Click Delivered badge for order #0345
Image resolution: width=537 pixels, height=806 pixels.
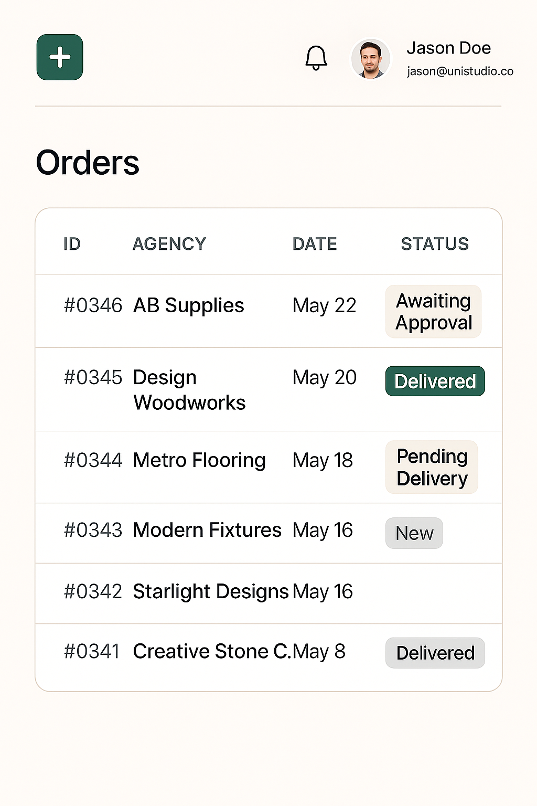point(435,381)
